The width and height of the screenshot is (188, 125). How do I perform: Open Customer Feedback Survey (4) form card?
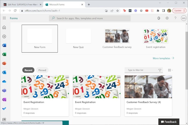tap(148, 96)
